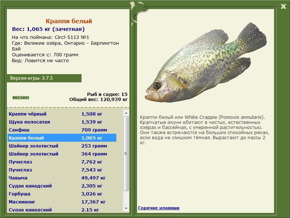Select Пучеглаз 7,543 кг entry
Screen dimensions: 290x218
pos(62,170)
